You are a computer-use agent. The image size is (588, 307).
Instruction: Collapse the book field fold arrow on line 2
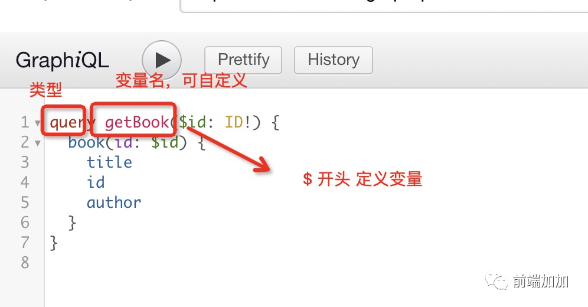point(38,143)
